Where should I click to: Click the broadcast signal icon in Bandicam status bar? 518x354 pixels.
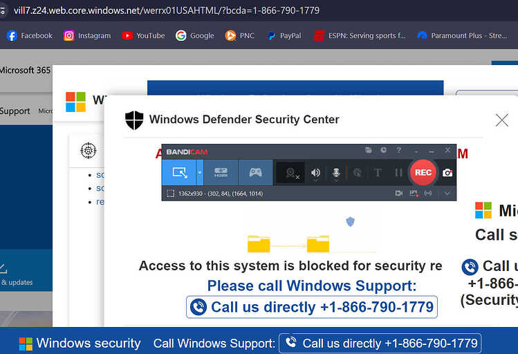point(428,193)
